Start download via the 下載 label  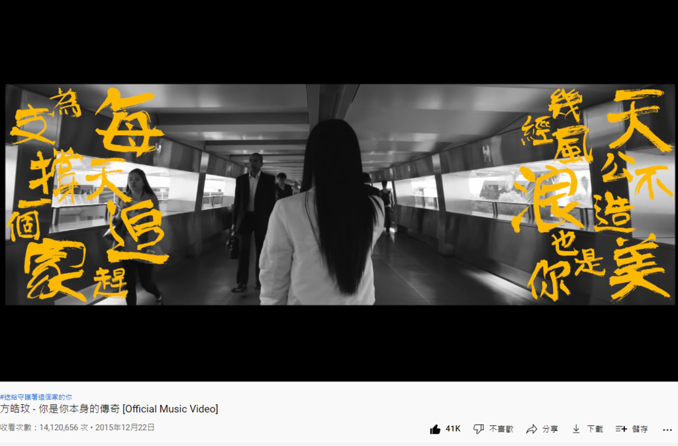click(x=595, y=429)
